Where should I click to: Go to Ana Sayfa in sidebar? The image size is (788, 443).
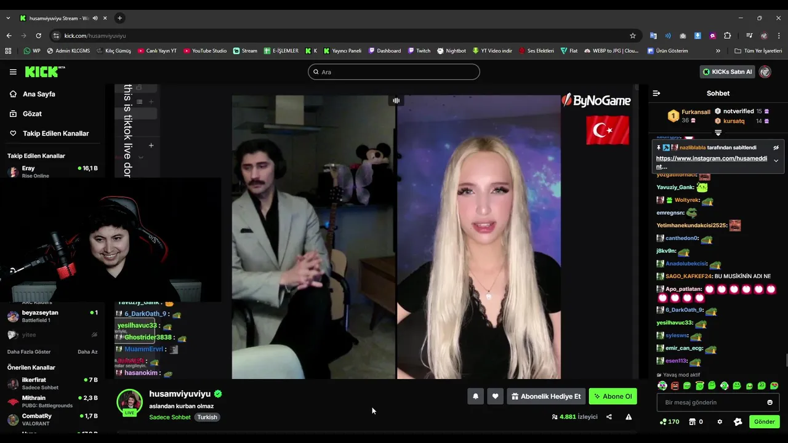coord(33,94)
